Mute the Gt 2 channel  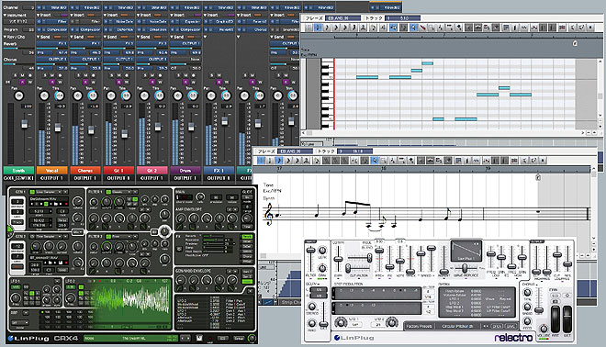pyautogui.click(x=152, y=75)
